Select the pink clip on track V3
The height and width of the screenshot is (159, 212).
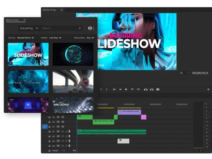144,117
